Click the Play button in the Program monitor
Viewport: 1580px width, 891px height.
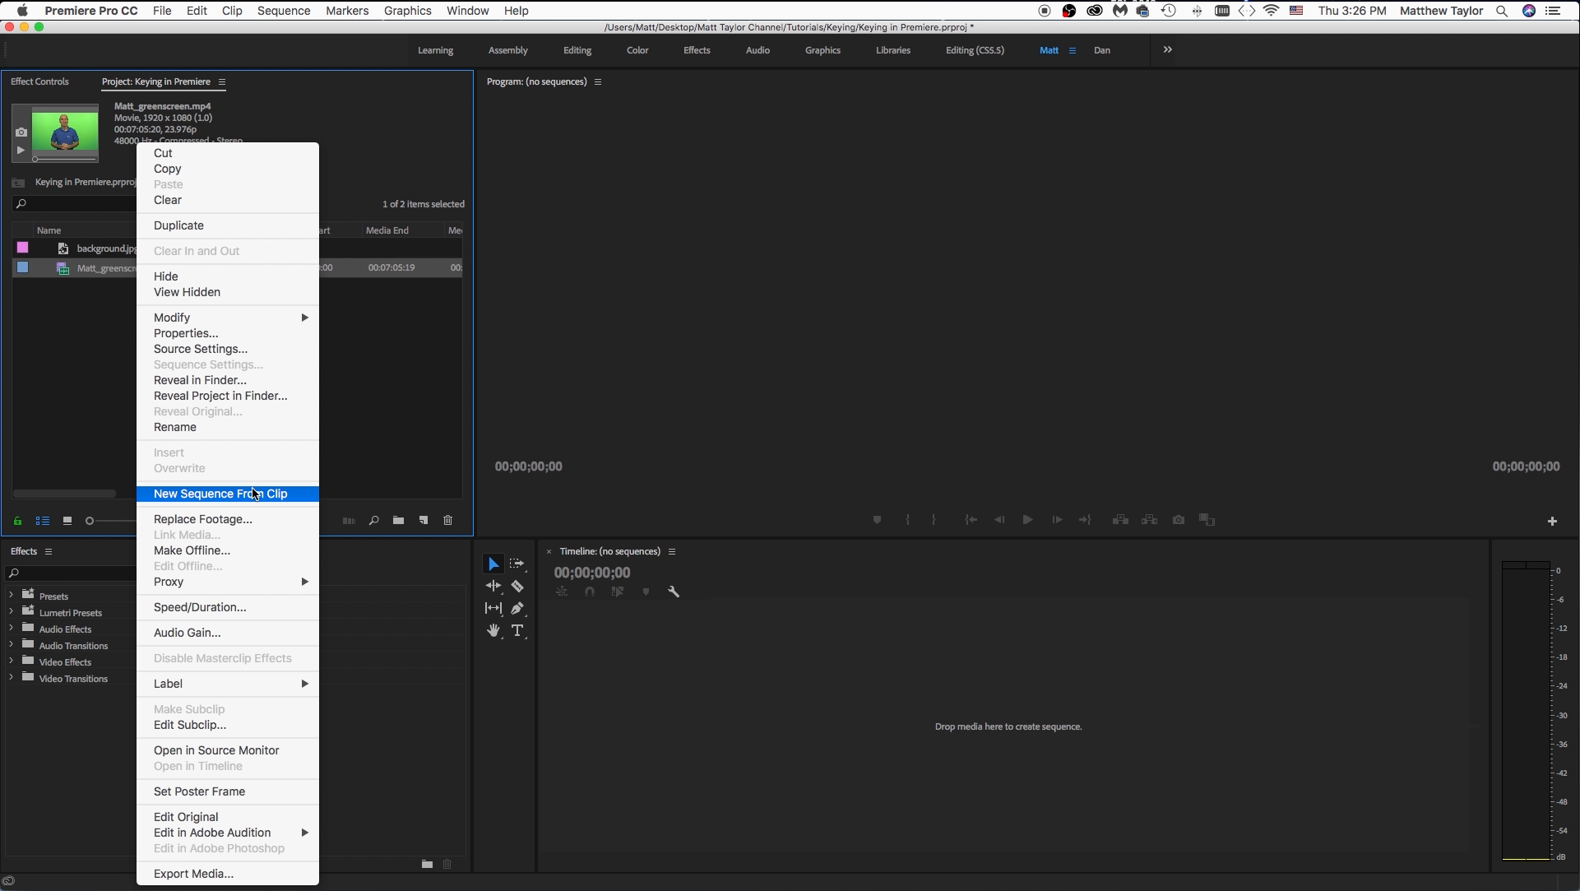coord(1026,519)
